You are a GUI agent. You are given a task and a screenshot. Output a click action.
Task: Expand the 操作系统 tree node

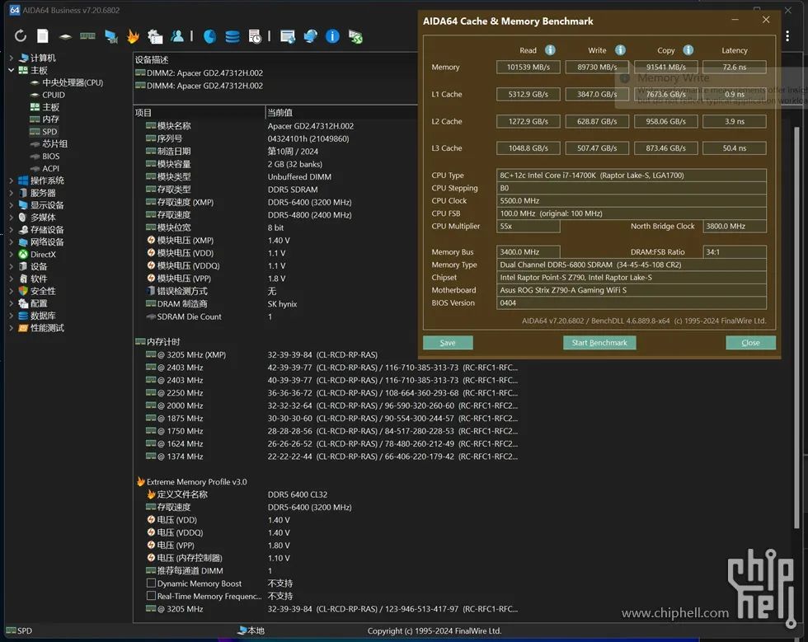tap(12, 180)
